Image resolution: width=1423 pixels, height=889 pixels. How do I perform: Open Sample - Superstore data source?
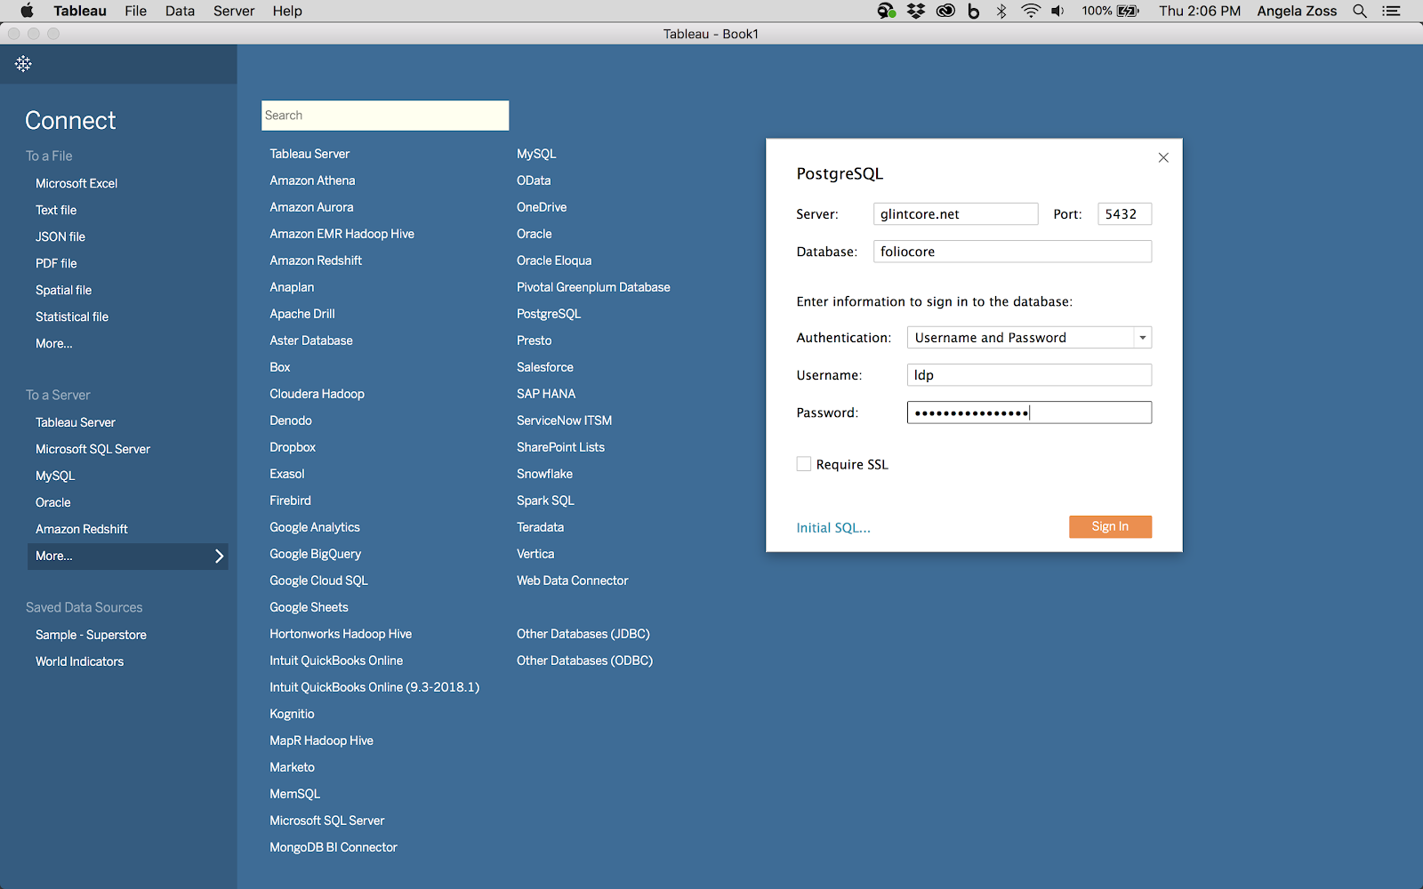tap(91, 635)
